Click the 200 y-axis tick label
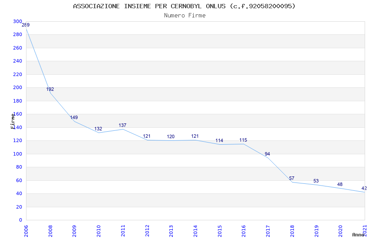369x239 pixels. click(x=18, y=87)
